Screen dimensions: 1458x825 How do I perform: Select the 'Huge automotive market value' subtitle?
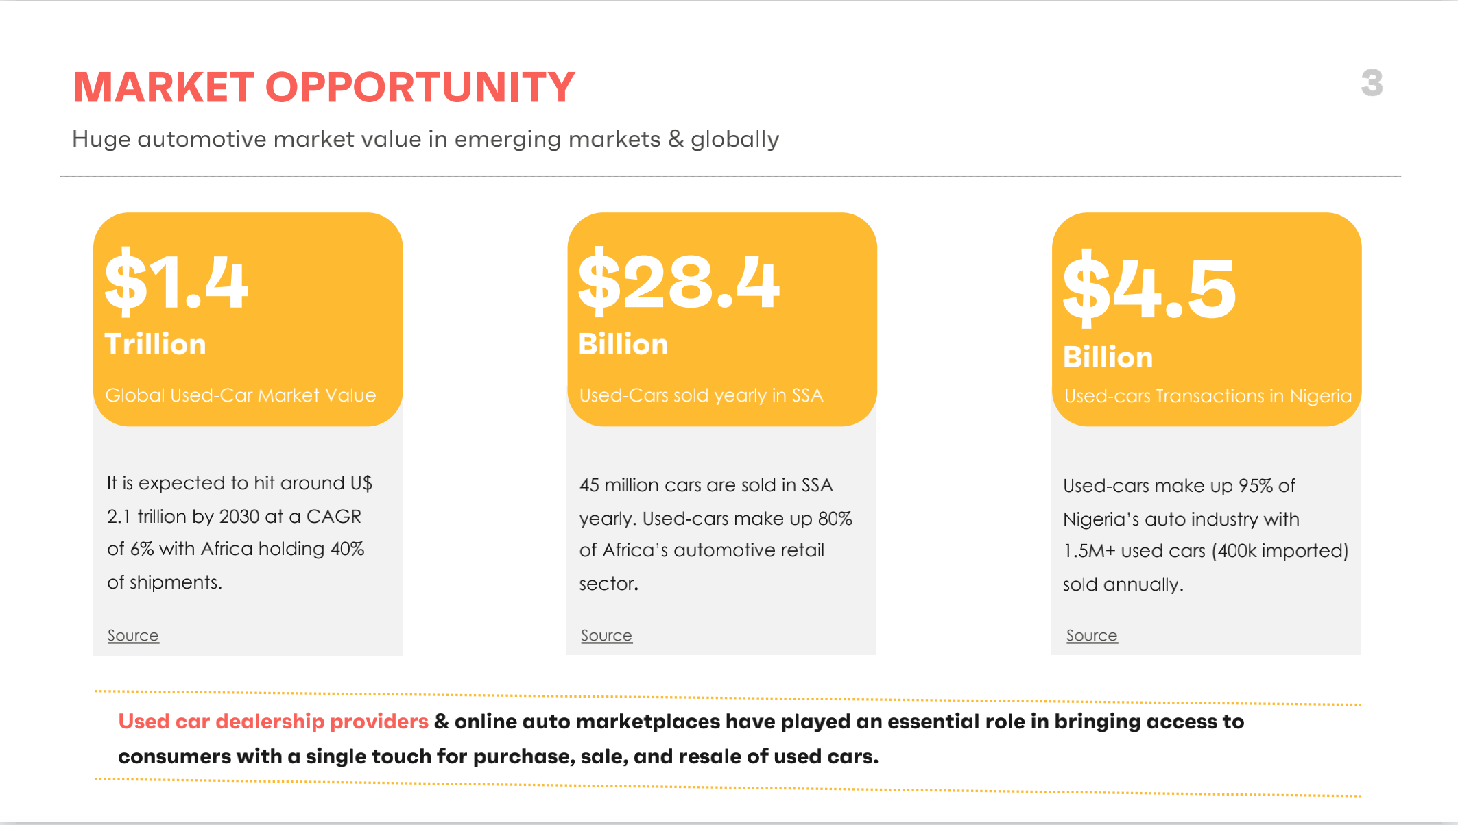425,139
